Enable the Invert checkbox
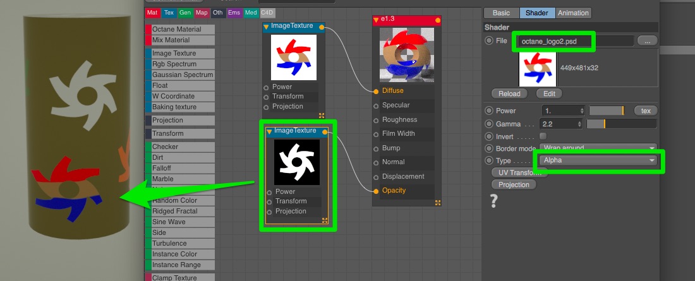Image resolution: width=695 pixels, height=281 pixels. (x=543, y=136)
